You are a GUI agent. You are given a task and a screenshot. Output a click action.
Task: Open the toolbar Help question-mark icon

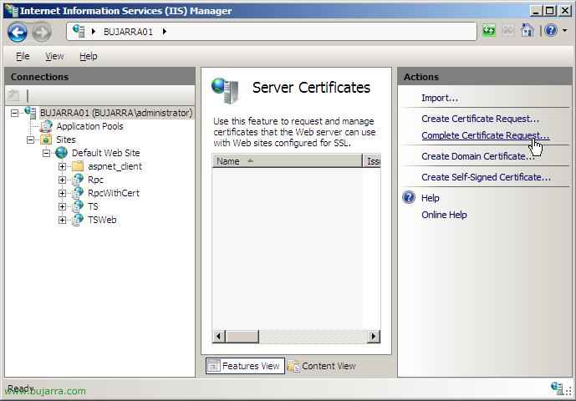point(551,30)
